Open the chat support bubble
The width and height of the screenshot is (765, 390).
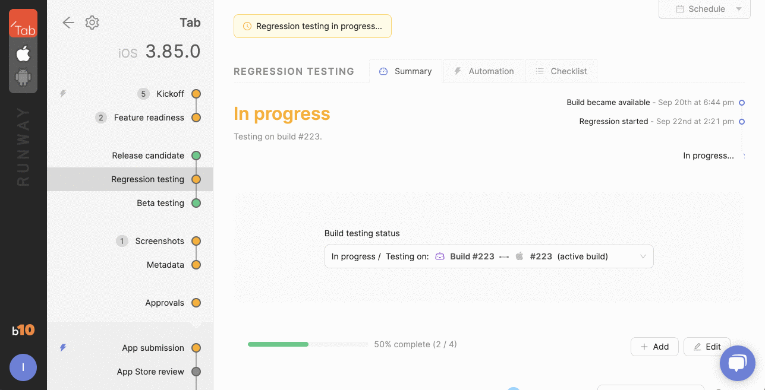coord(737,363)
